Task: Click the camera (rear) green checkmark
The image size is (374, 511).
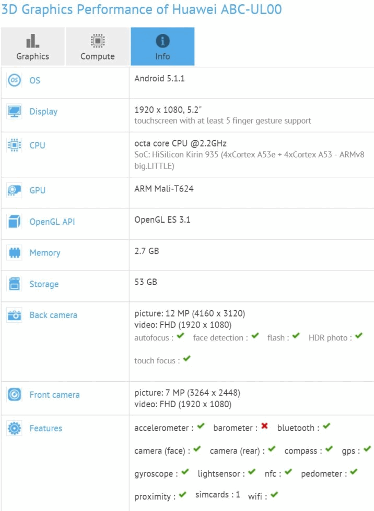Action: click(x=272, y=449)
